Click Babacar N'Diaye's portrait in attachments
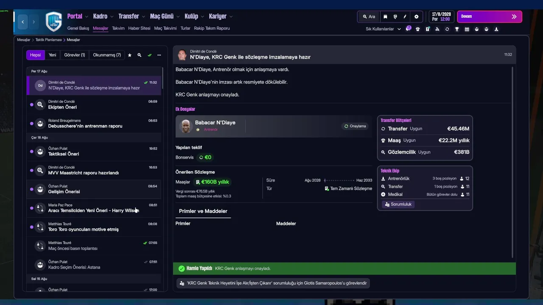This screenshot has height=305, width=543. (185, 126)
